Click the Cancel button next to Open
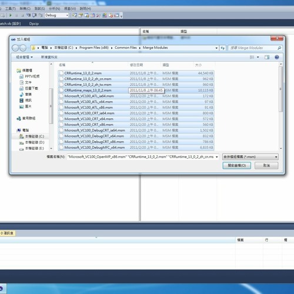The height and width of the screenshot is (294, 294). pos(266,165)
